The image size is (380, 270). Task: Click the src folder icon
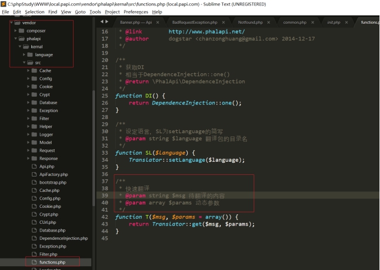pyautogui.click(x=30, y=63)
